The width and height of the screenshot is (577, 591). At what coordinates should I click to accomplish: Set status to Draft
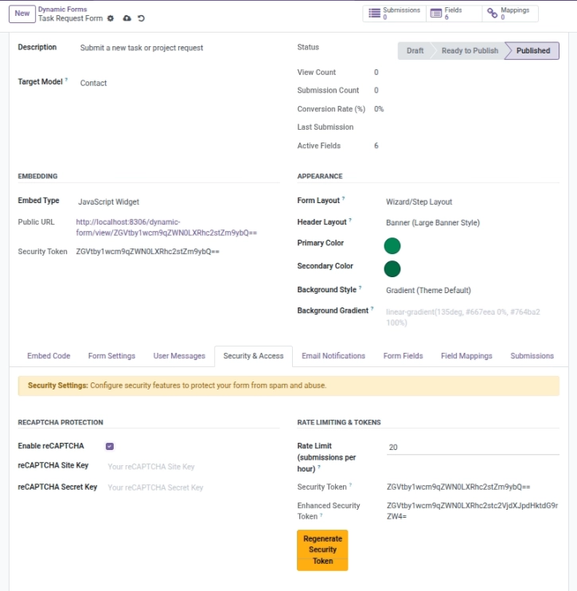(x=415, y=50)
